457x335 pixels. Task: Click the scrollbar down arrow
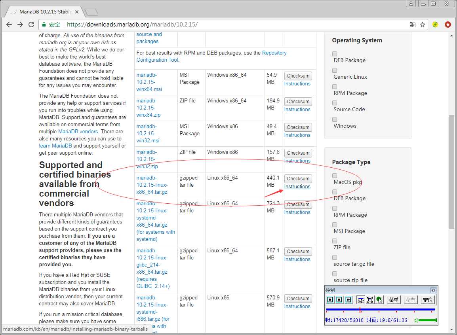[x=451, y=329]
